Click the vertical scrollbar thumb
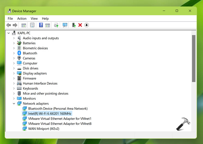This screenshot has width=203, height=144. click(x=194, y=59)
